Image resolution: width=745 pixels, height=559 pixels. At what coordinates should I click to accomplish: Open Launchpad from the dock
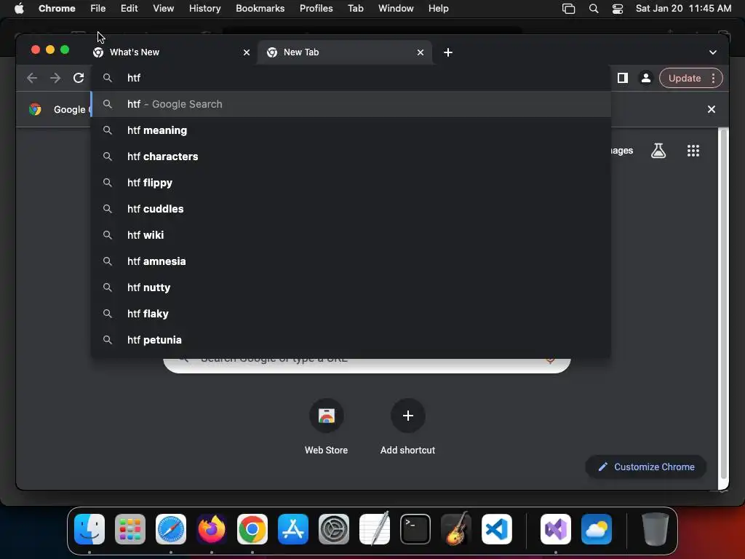coord(130,529)
